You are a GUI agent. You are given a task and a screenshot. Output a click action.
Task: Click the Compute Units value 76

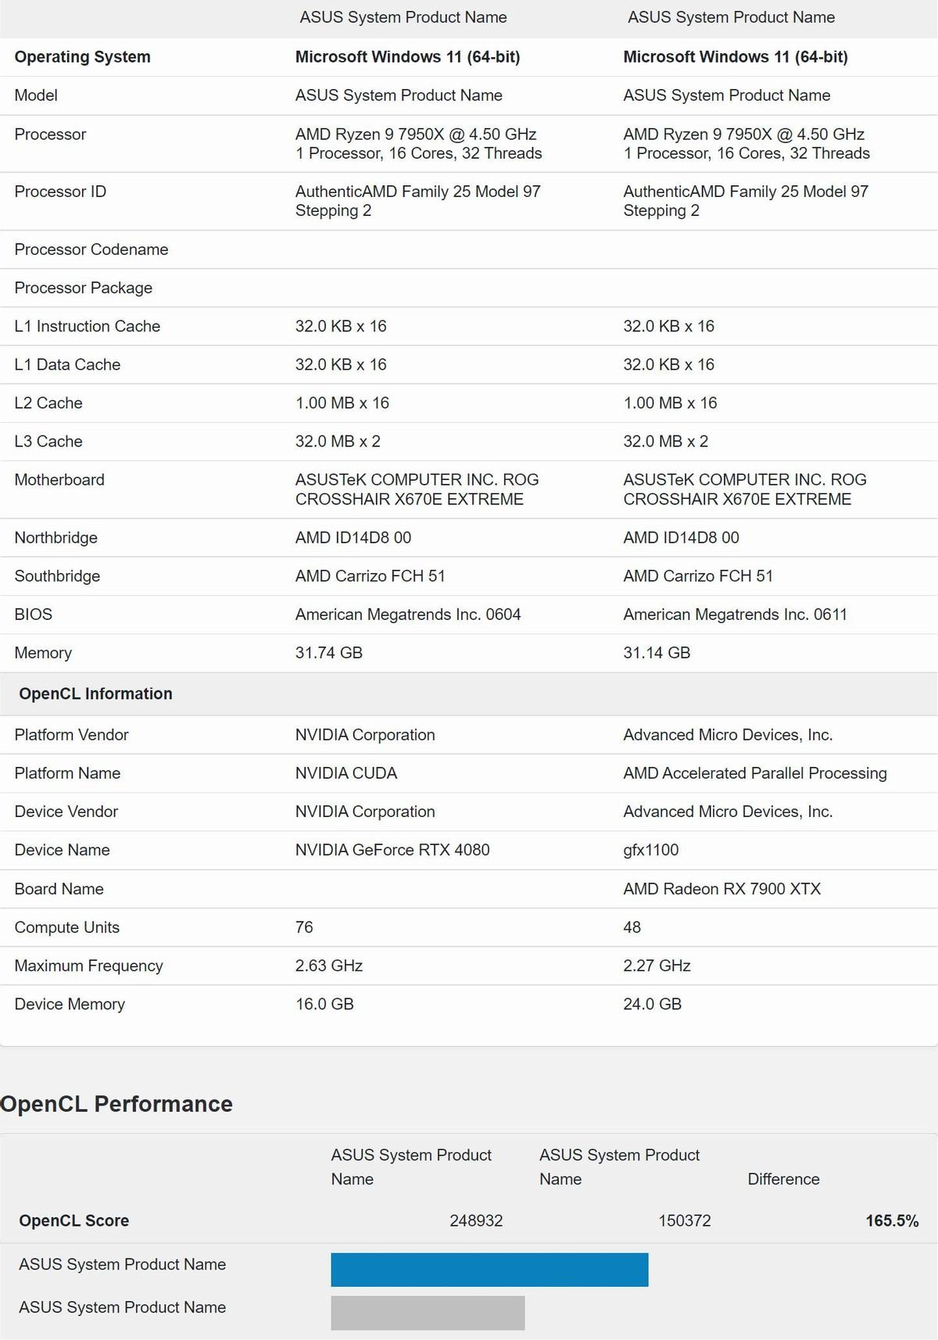tap(304, 927)
